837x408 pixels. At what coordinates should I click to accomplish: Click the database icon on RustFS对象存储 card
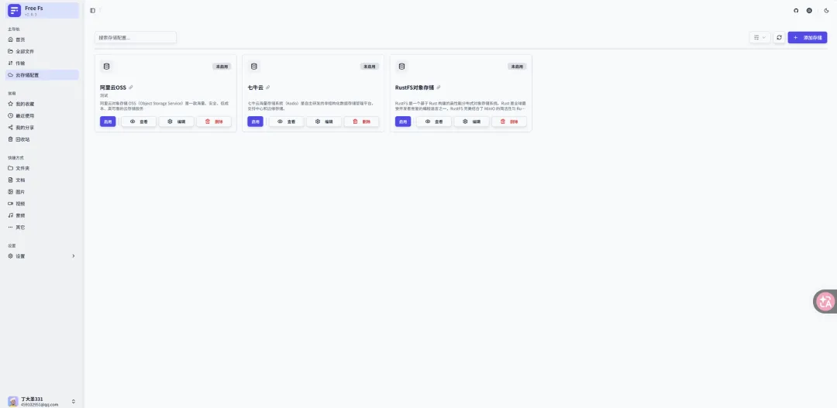pos(401,67)
